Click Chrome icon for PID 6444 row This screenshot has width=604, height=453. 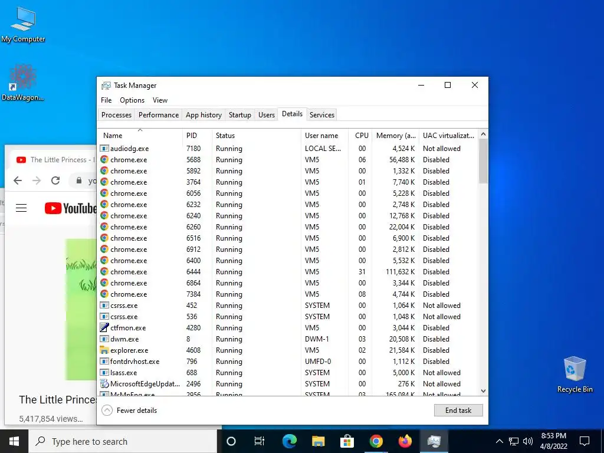coord(104,271)
